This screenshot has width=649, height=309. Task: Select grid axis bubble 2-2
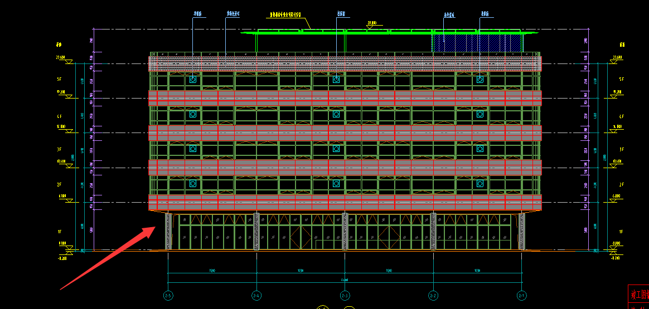pos(433,296)
